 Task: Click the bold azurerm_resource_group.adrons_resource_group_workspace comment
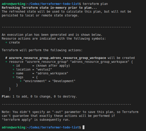[57, 58]
